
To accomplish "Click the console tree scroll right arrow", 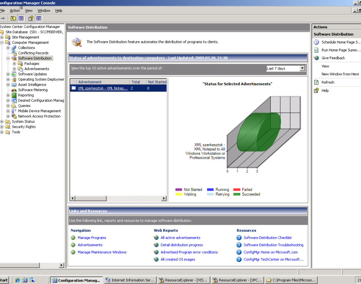I will pyautogui.click(x=61, y=265).
